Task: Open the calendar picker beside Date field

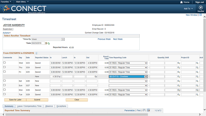Action: coord(46,43)
